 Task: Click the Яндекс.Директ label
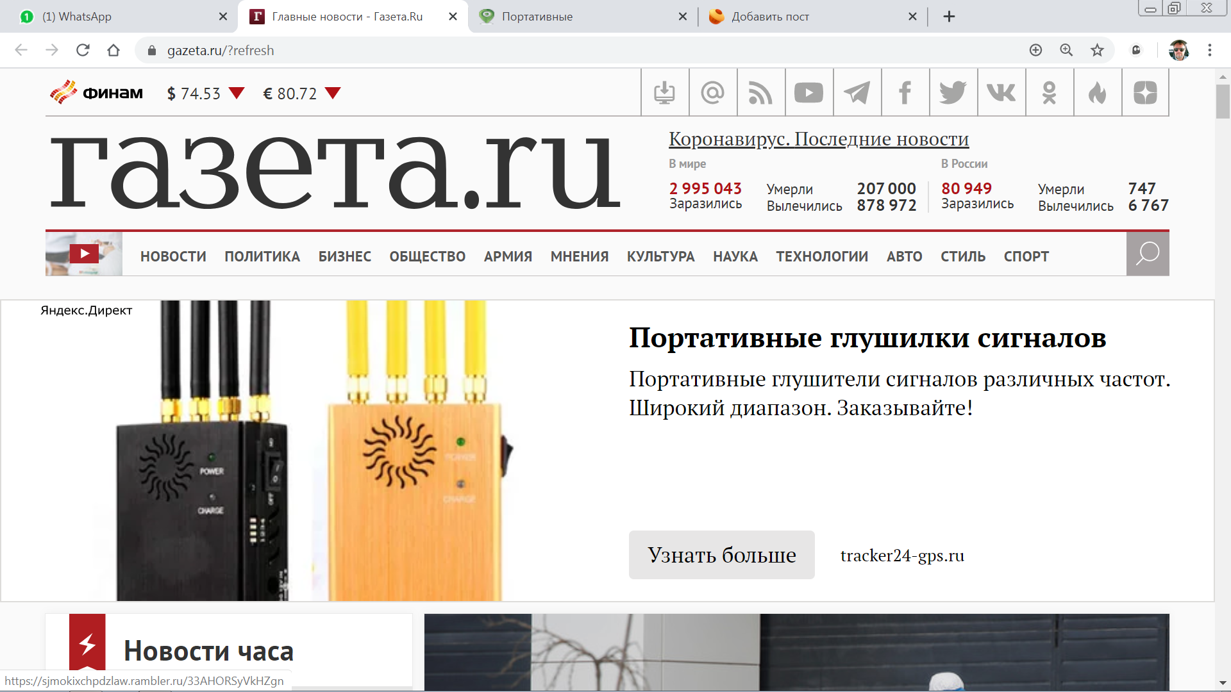(x=87, y=311)
